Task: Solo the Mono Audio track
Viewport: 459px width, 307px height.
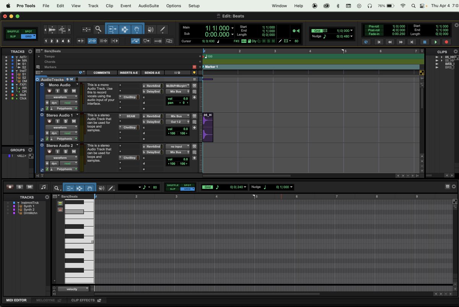Action: click(65, 91)
